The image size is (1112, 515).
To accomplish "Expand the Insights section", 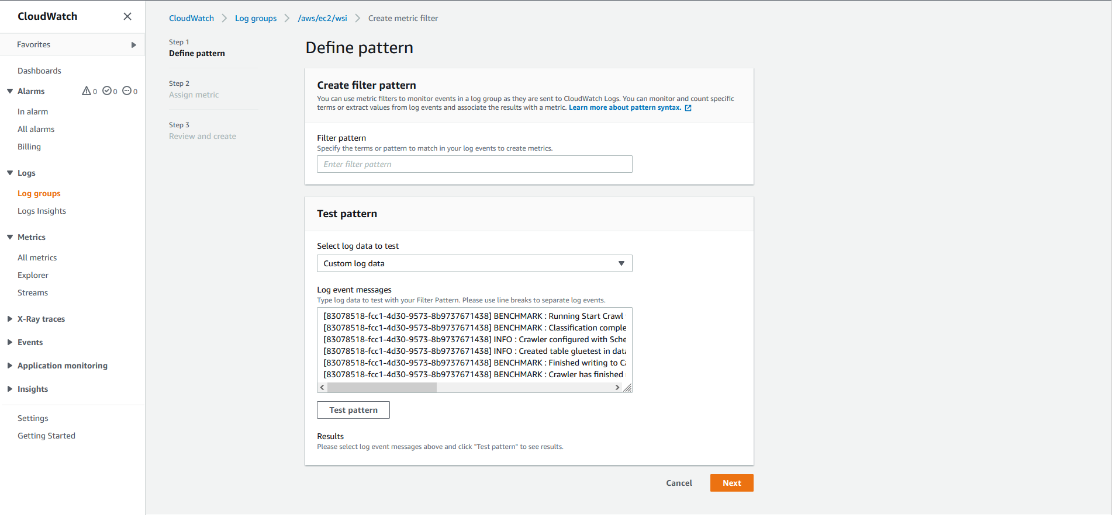I will (10, 389).
